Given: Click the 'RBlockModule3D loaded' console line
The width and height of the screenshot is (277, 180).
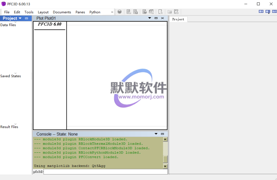Looking at the screenshot, I should (81, 139).
